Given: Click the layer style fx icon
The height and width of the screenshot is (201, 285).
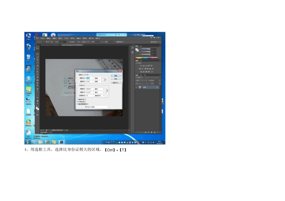Looking at the screenshot, I should [x=143, y=132].
